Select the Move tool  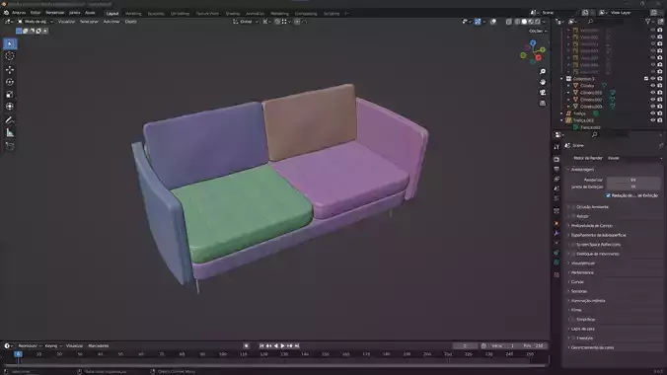10,69
